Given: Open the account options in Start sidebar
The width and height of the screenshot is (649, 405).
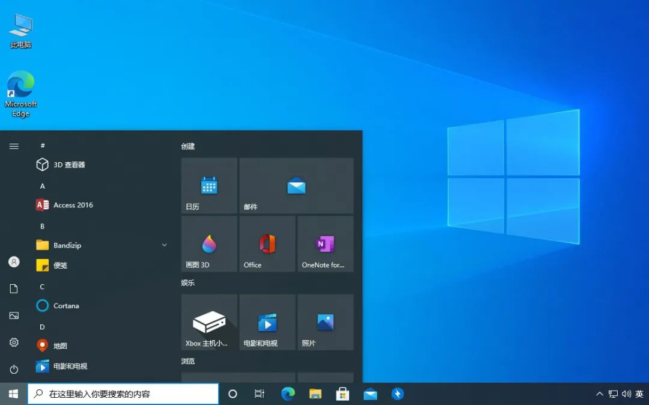Looking at the screenshot, I should (x=13, y=261).
